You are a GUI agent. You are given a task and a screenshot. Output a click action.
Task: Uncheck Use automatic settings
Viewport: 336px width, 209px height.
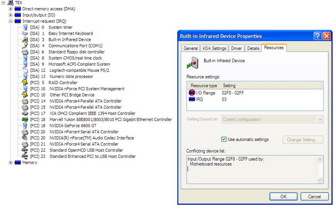[x=224, y=139]
